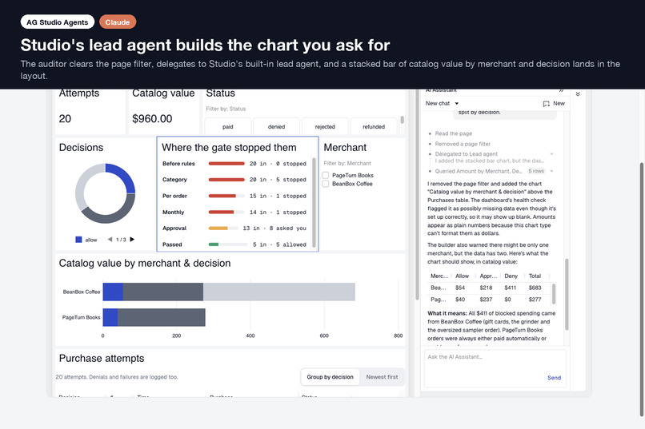Click the 5 rows badge
The width and height of the screenshot is (645, 429).
point(536,171)
